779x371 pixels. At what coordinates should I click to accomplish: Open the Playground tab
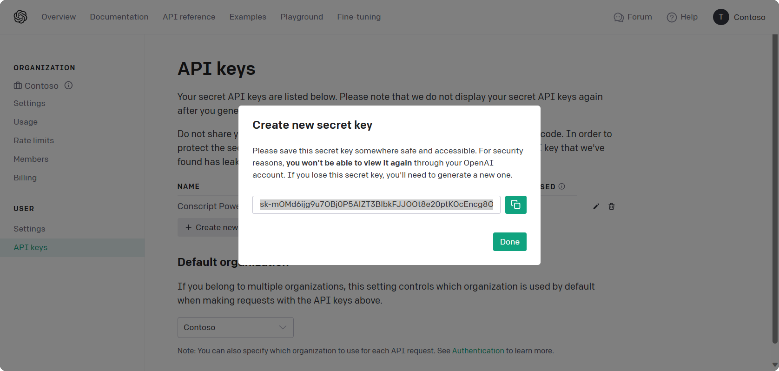coord(302,17)
